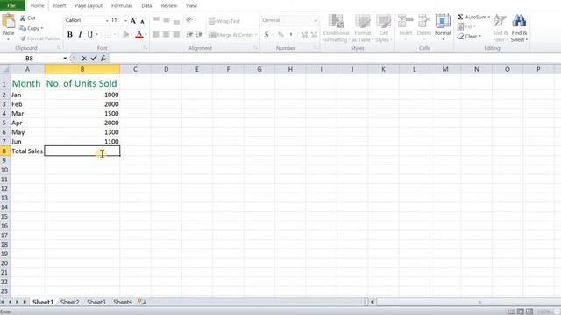Open the Underline style dropdown arrow
The width and height of the screenshot is (561, 315).
pos(96,35)
